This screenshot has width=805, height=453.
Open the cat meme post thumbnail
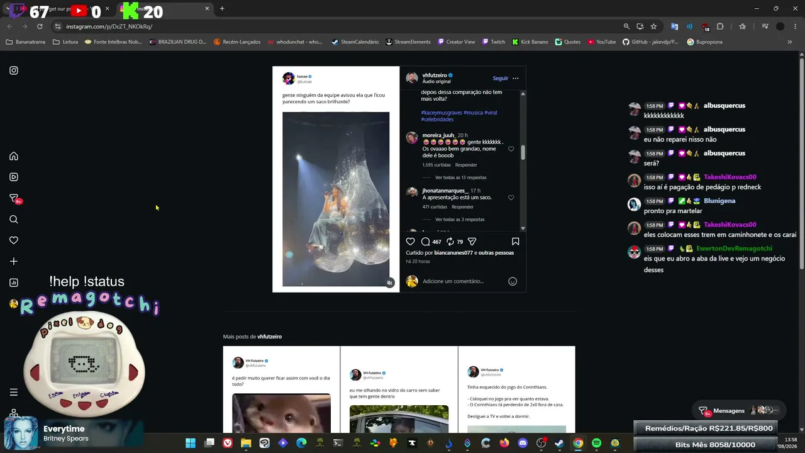pos(281,390)
